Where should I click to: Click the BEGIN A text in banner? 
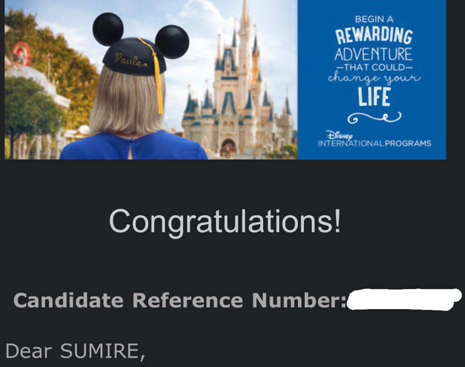(374, 19)
